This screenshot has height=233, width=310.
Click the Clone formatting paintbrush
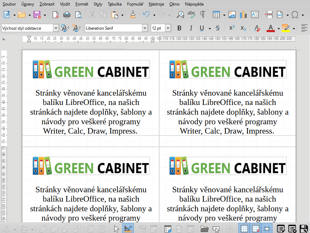[133, 14]
